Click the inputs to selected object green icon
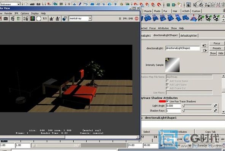Screen dimensions: 225x151 coord(168,5)
